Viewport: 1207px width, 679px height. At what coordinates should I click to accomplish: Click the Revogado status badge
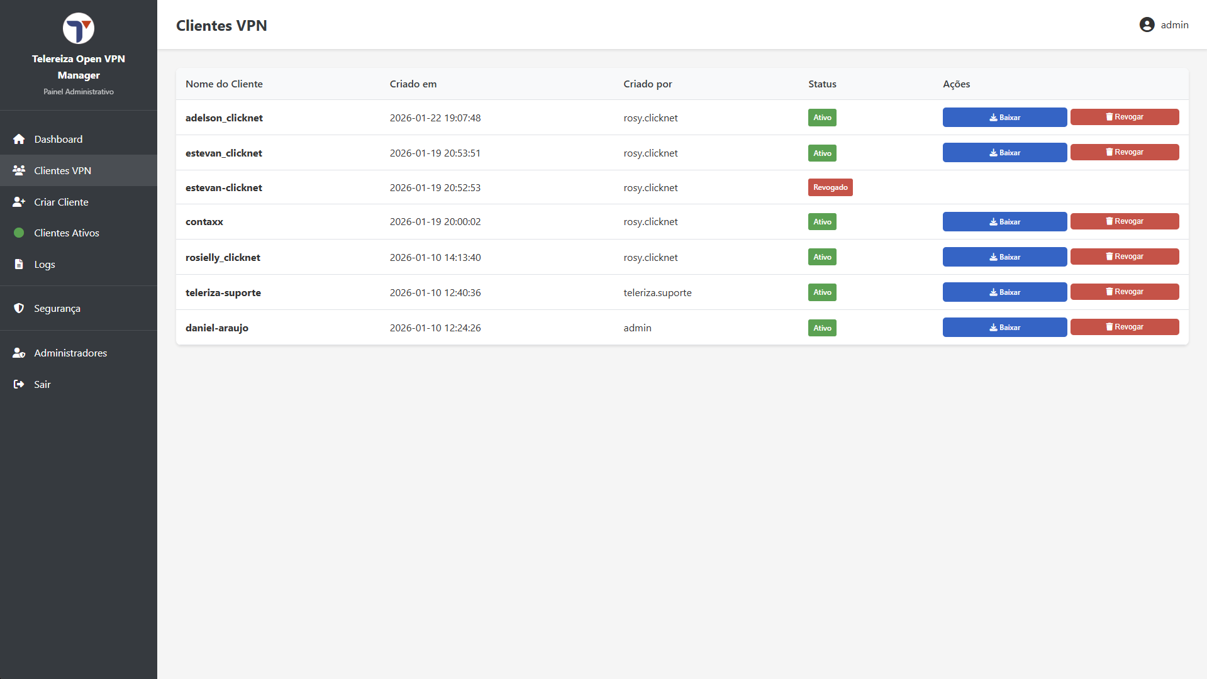(x=830, y=187)
